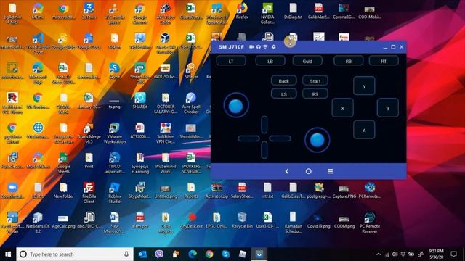Click the Back button on the gamepad
The image size is (465, 261).
click(x=284, y=80)
